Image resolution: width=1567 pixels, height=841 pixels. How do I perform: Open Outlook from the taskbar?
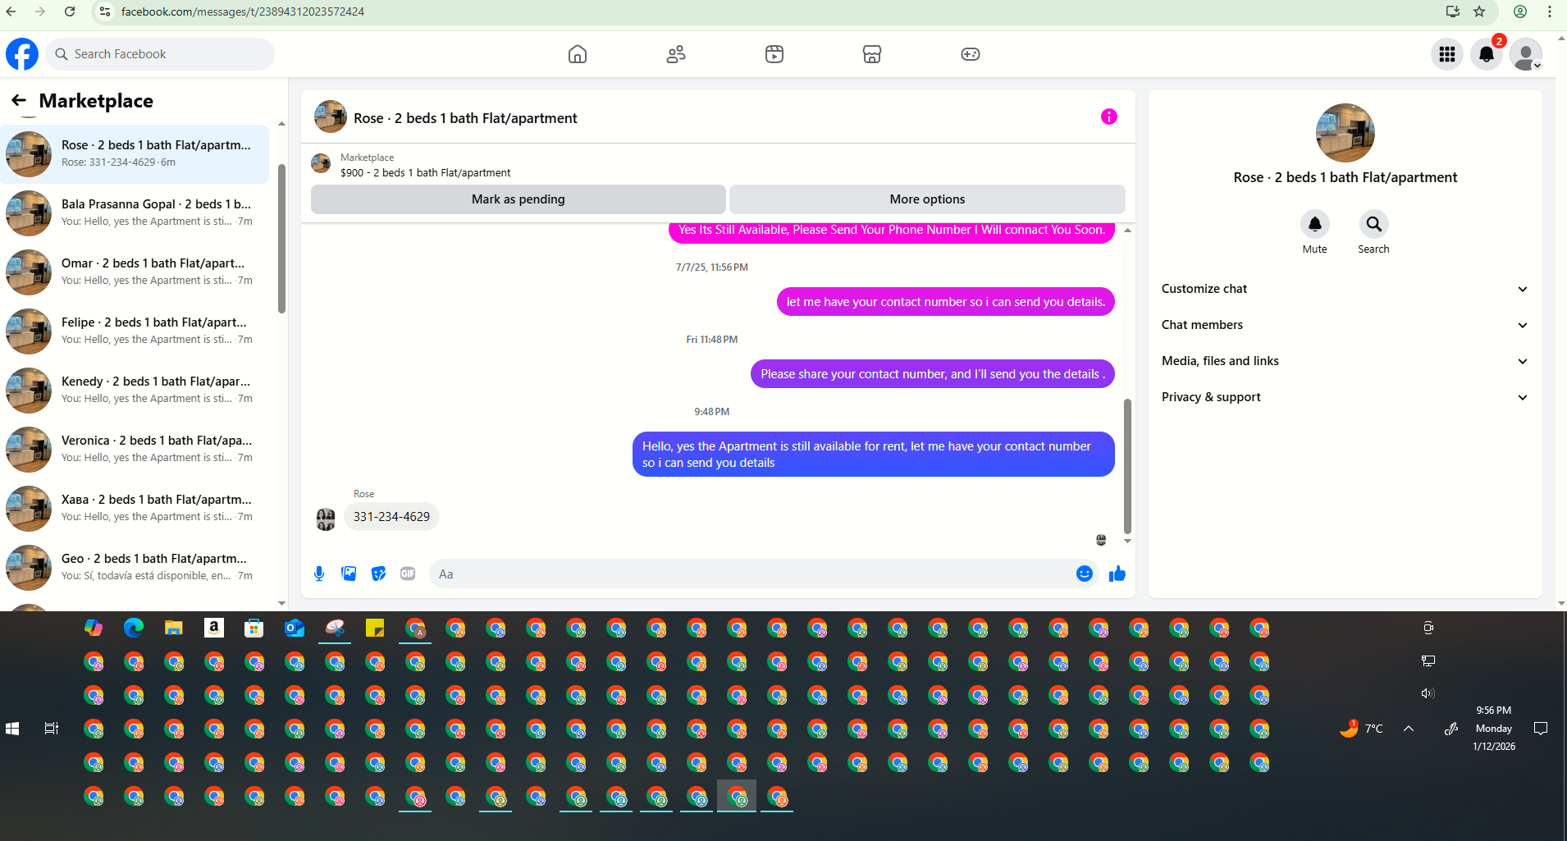pos(295,628)
